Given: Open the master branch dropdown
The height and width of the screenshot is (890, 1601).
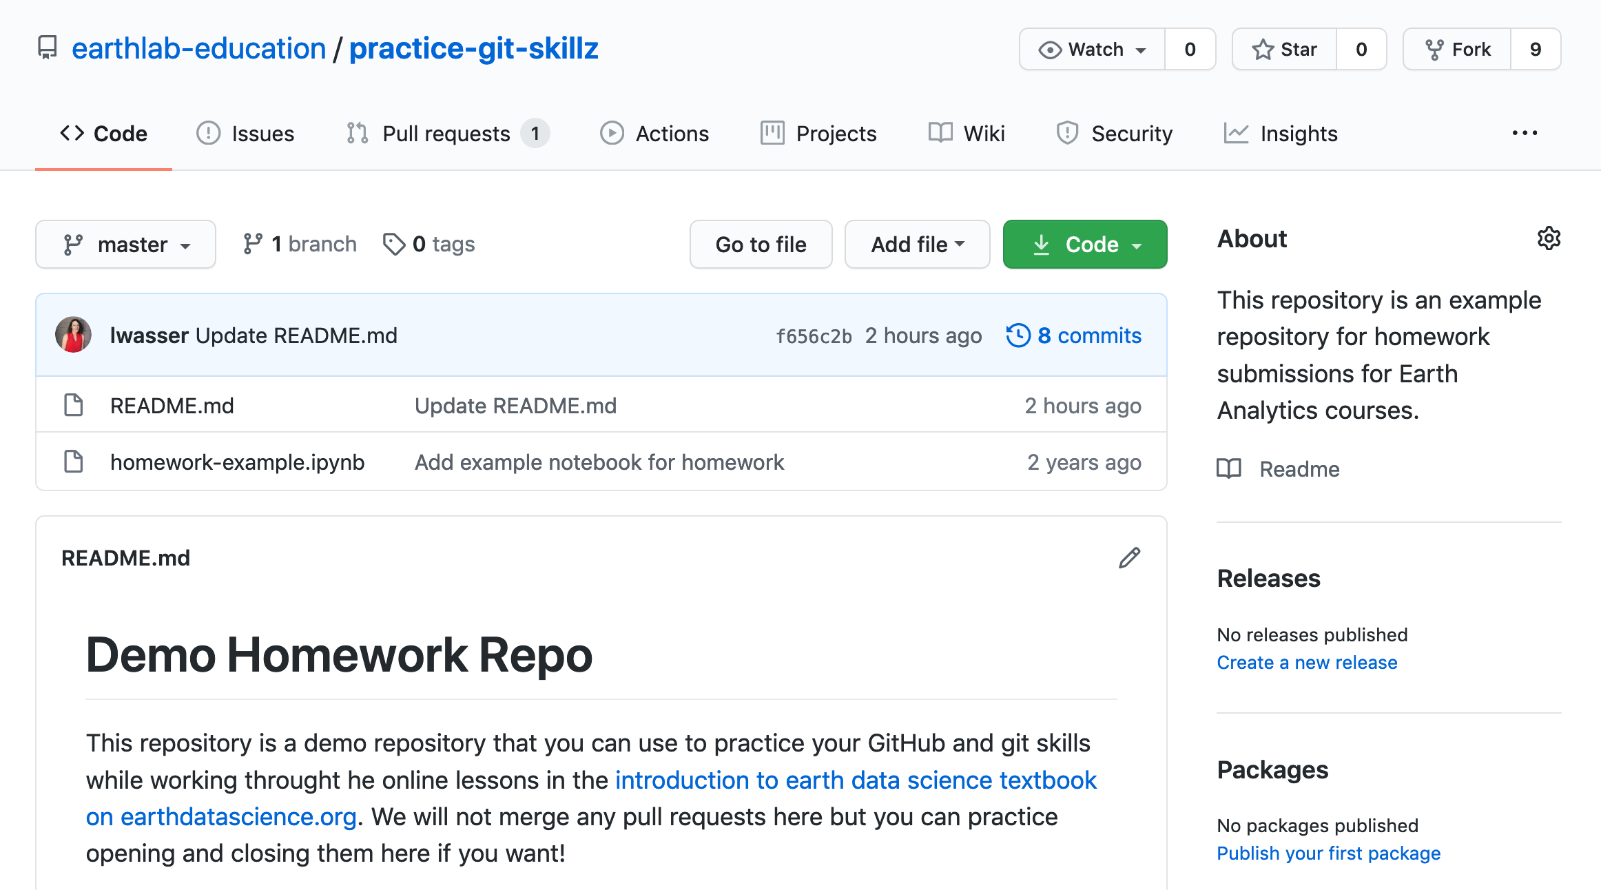Looking at the screenshot, I should click(x=125, y=245).
